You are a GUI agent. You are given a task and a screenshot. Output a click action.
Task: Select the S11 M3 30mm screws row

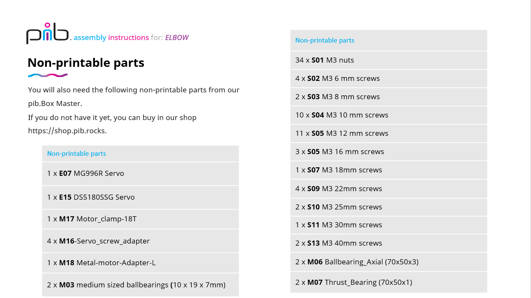pos(388,225)
